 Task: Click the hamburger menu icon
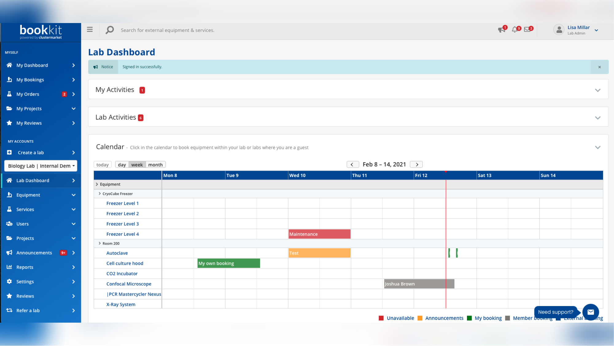point(90,29)
